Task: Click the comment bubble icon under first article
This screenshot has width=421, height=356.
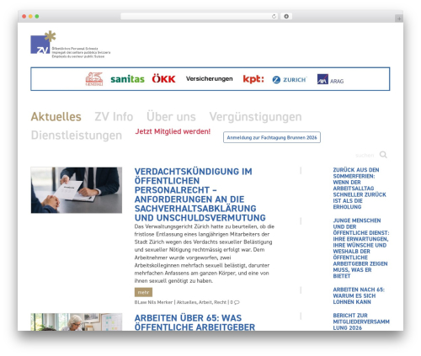Action: coord(237,302)
